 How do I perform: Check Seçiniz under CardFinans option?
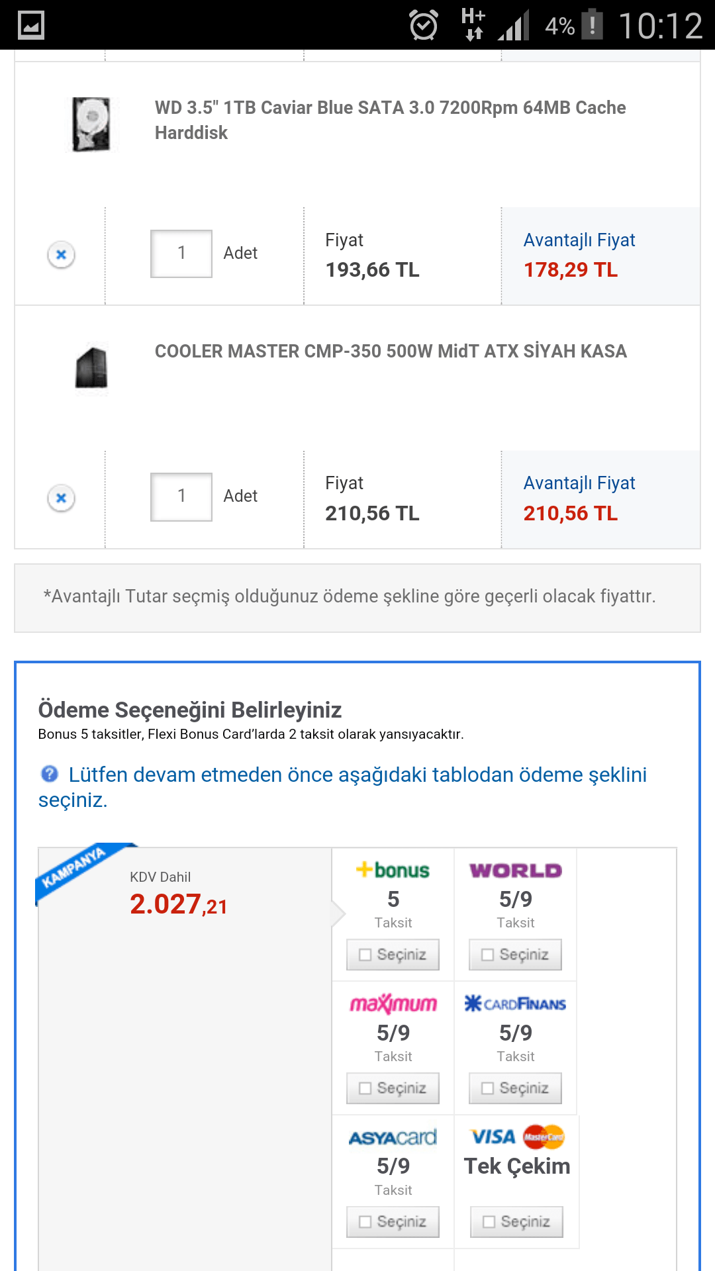click(x=515, y=1088)
